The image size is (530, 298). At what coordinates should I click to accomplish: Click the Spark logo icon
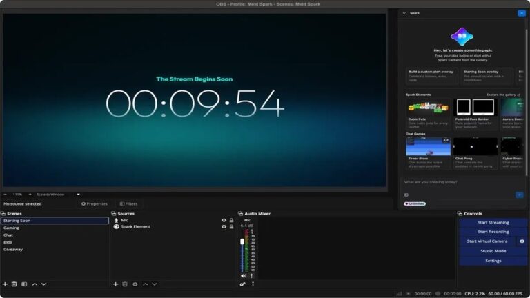point(462,37)
